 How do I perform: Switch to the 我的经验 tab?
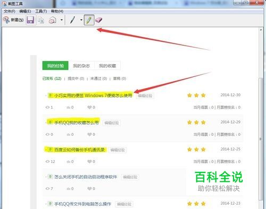tap(55, 66)
